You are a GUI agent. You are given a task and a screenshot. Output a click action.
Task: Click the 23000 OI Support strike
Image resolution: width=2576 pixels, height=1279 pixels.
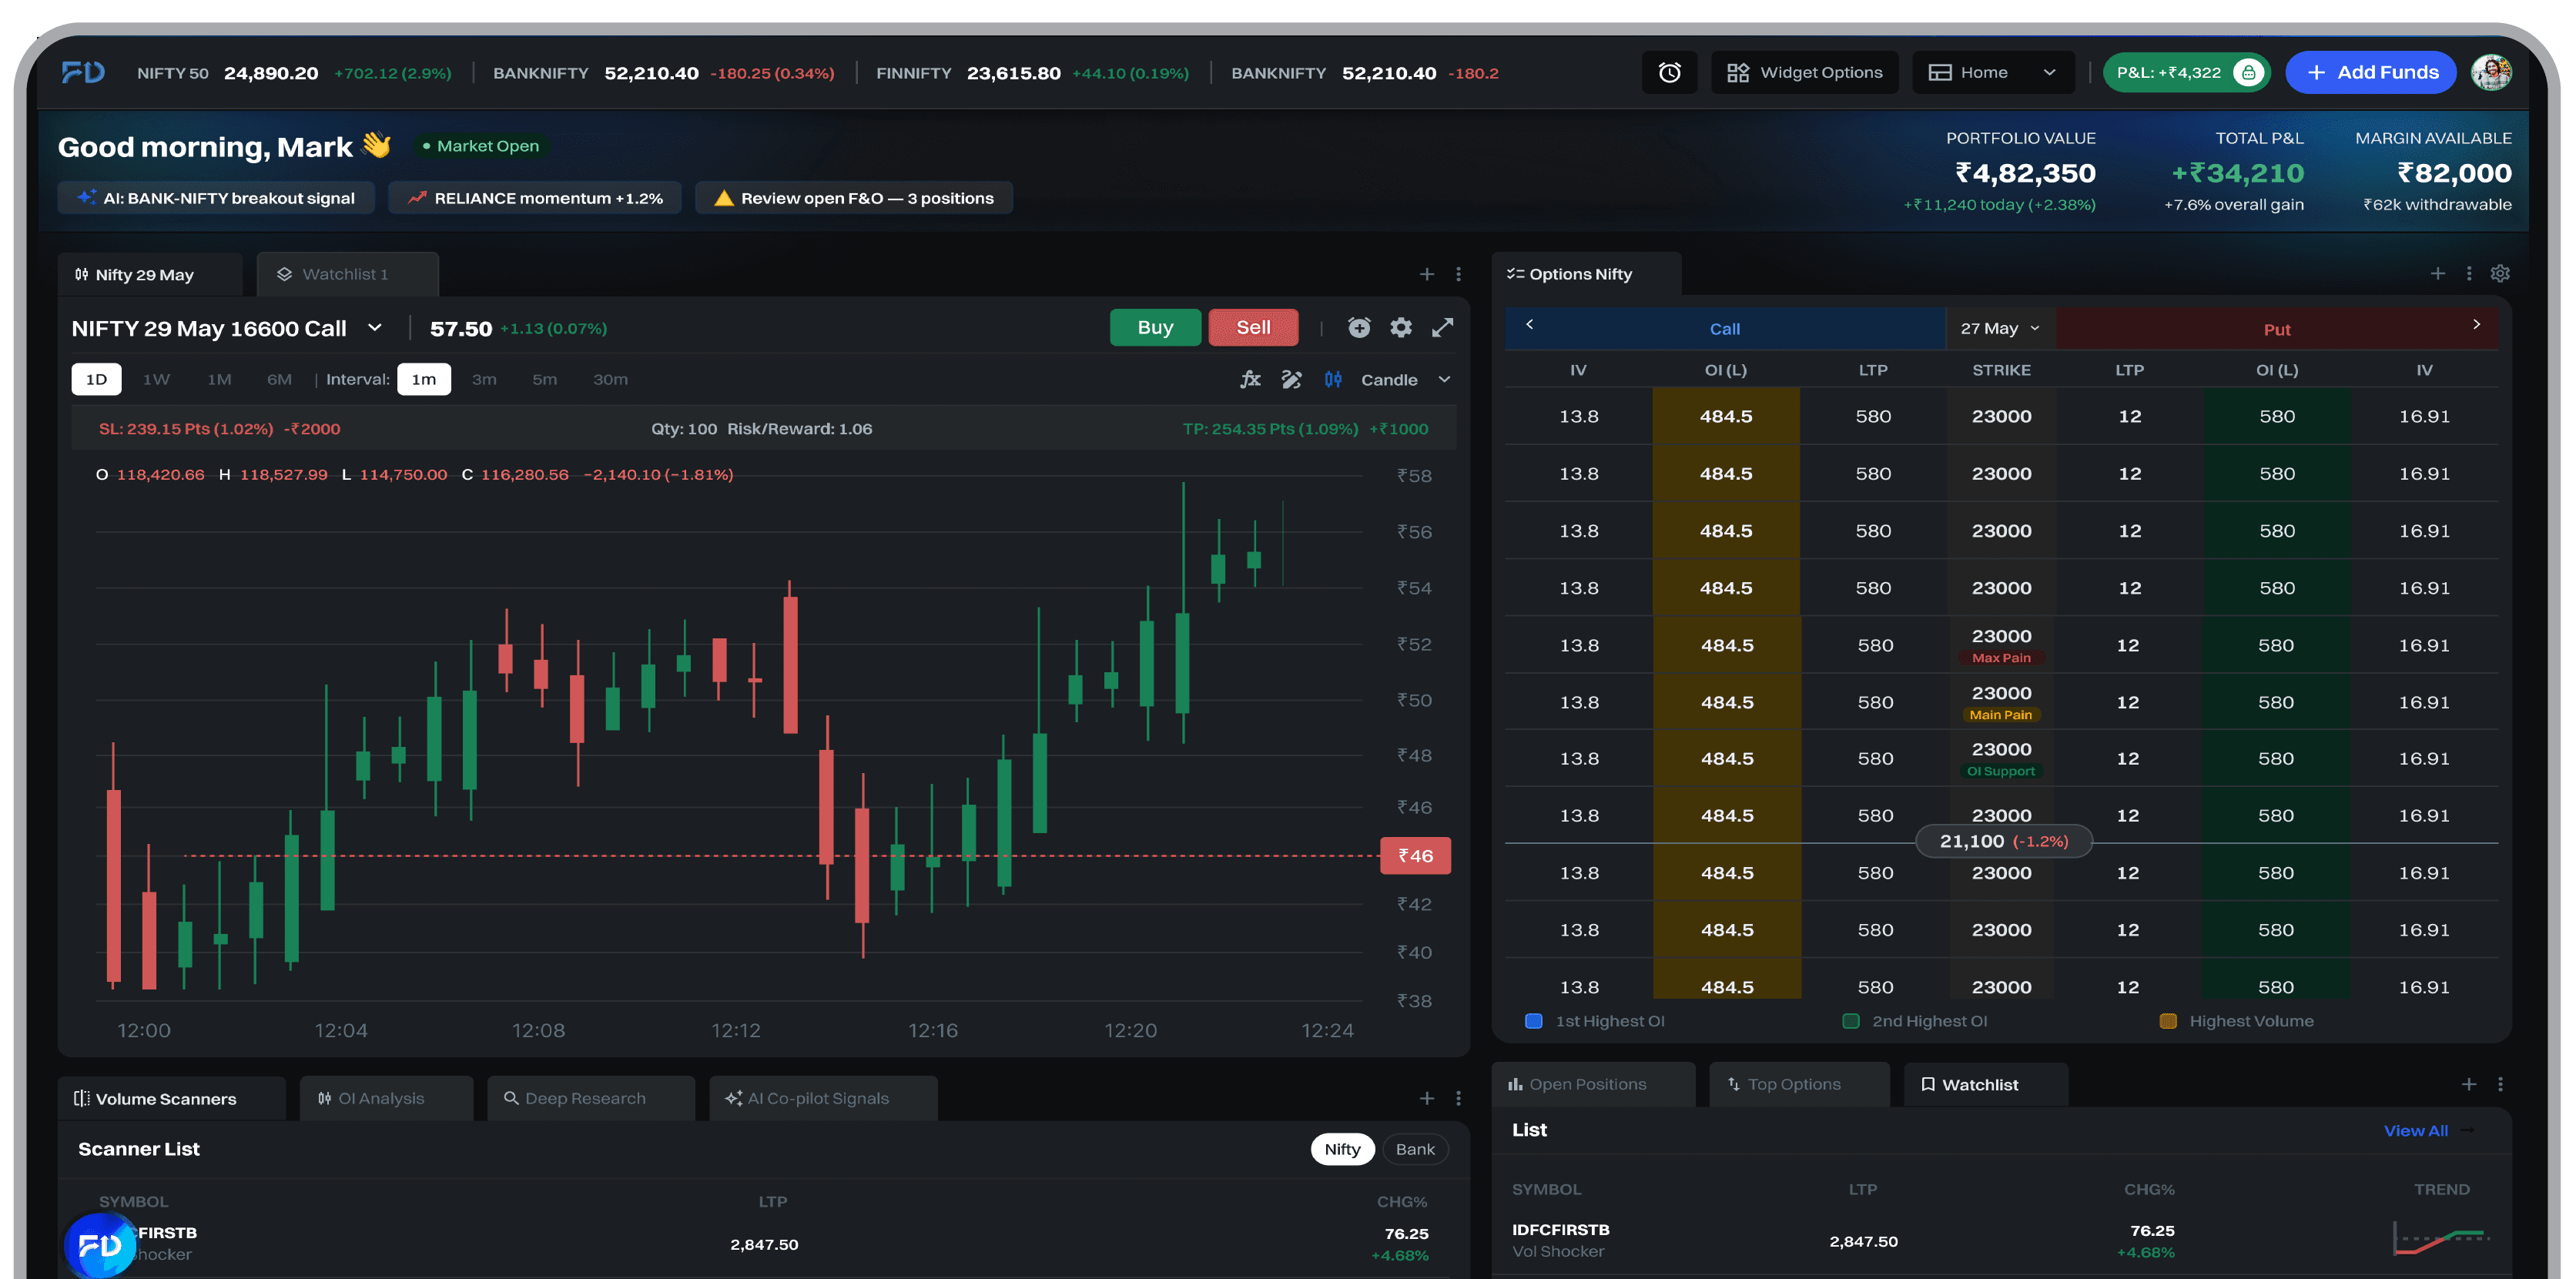tap(2001, 758)
